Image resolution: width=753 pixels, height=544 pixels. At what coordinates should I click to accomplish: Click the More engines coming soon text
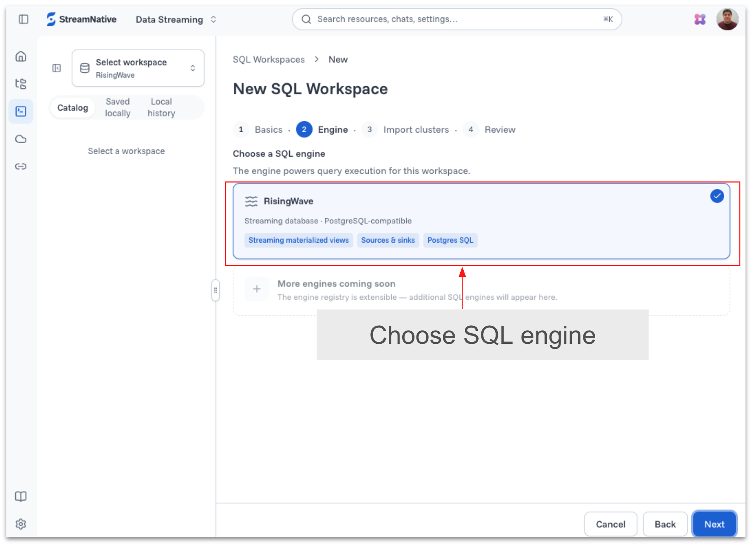pos(337,284)
